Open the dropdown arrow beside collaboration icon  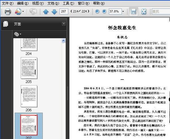[x=23, y=11]
